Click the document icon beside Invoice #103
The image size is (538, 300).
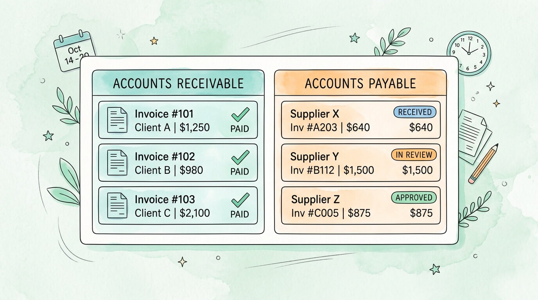click(117, 205)
